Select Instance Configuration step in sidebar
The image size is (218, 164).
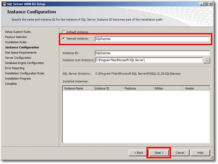22,47
